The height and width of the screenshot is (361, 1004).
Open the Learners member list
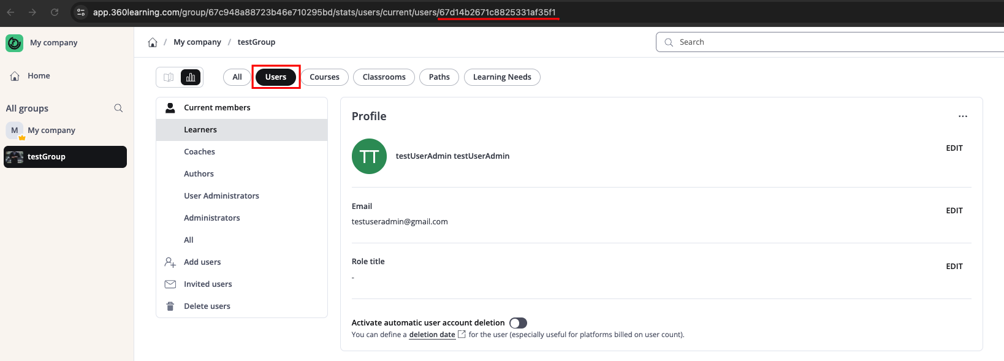click(x=242, y=130)
